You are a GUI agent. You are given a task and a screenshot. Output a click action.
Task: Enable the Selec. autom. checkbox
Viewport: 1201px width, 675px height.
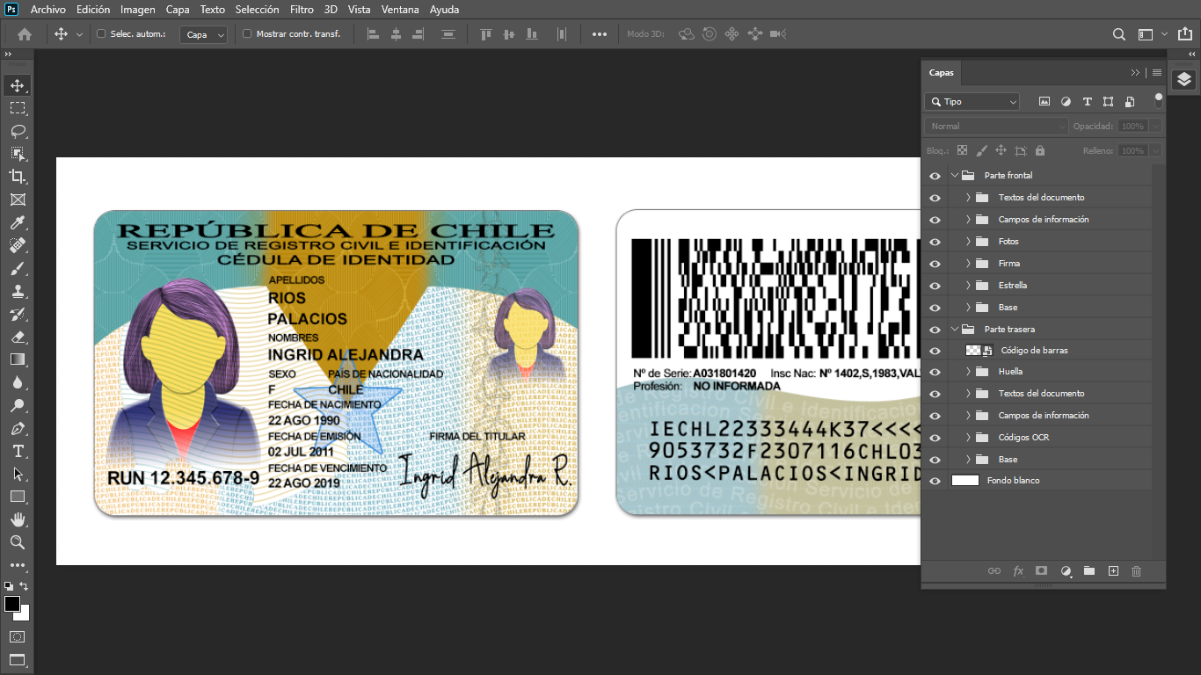101,34
